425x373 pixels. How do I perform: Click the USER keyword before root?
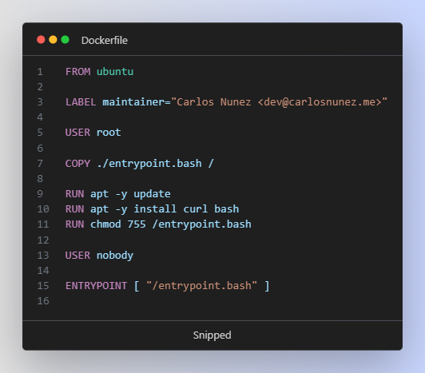pyautogui.click(x=77, y=133)
